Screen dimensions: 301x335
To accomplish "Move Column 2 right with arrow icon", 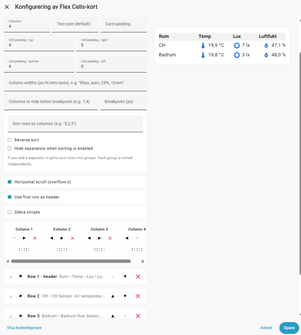I will [62, 238].
